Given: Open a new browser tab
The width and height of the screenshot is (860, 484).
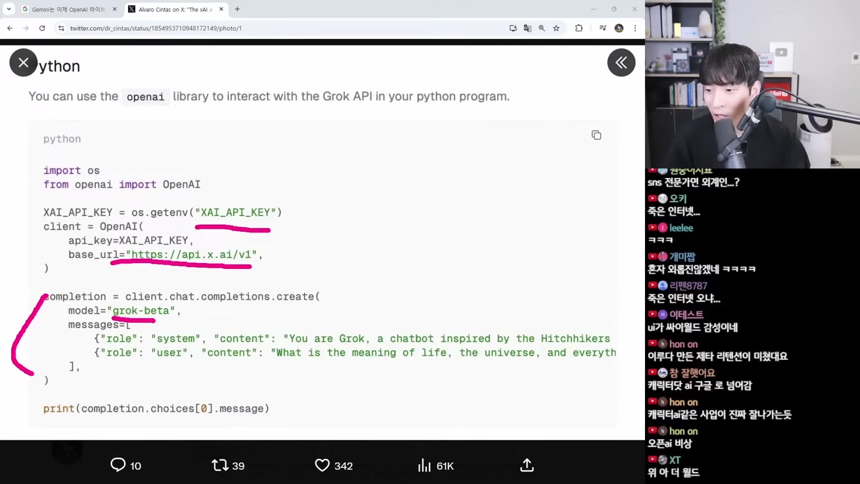Looking at the screenshot, I should (237, 9).
